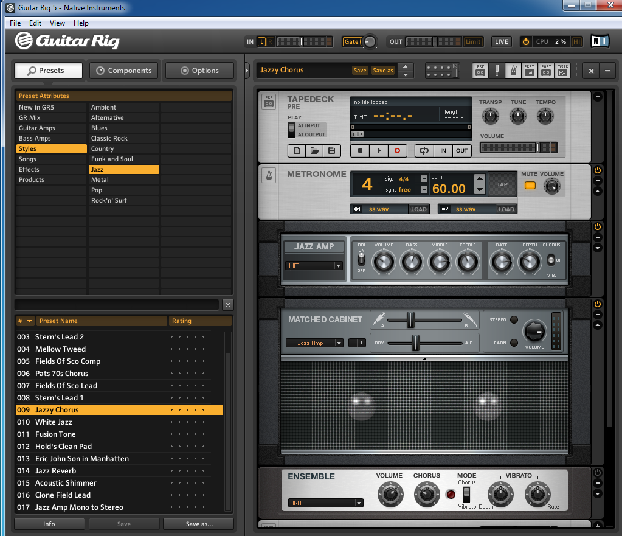Toggle Matched Cabinet Stereo button
Screen dimensions: 622x536
[x=514, y=319]
